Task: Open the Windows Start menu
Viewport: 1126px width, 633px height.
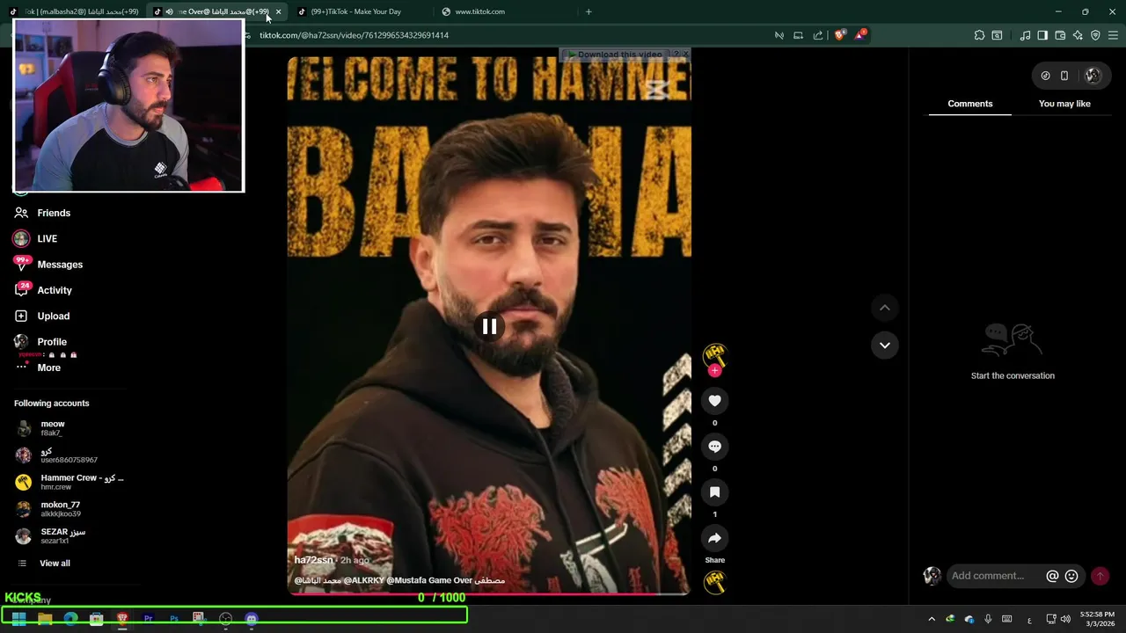Action: [18, 619]
